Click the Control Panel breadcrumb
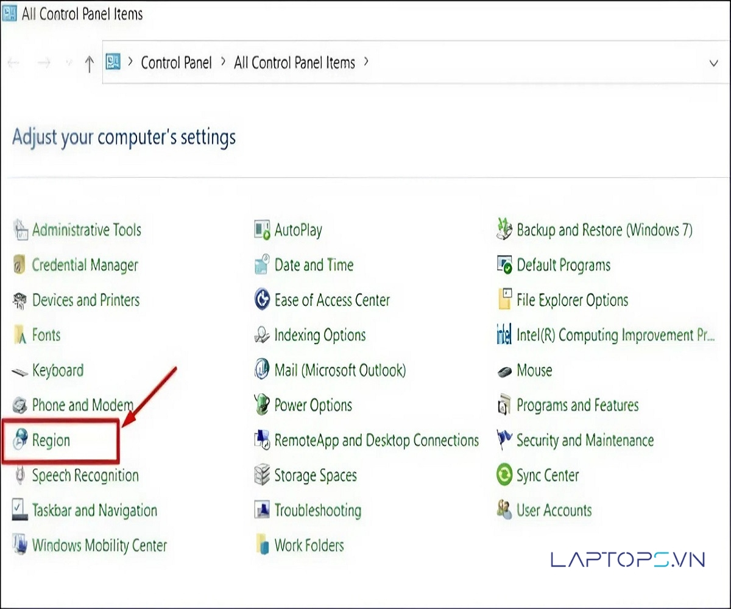The width and height of the screenshot is (731, 609). (x=176, y=63)
